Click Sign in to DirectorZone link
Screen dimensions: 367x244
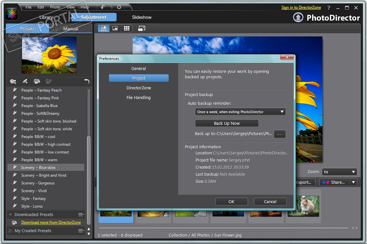301,7
